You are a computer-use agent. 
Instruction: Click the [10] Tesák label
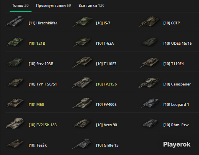coord(38,145)
